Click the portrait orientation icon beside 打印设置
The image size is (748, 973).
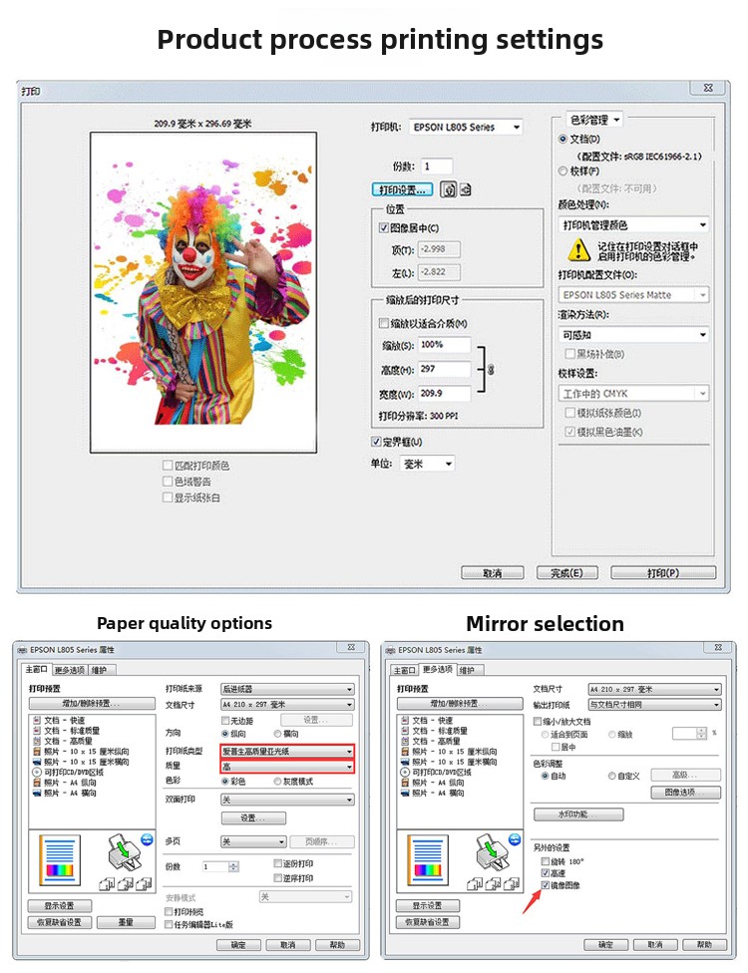[449, 189]
